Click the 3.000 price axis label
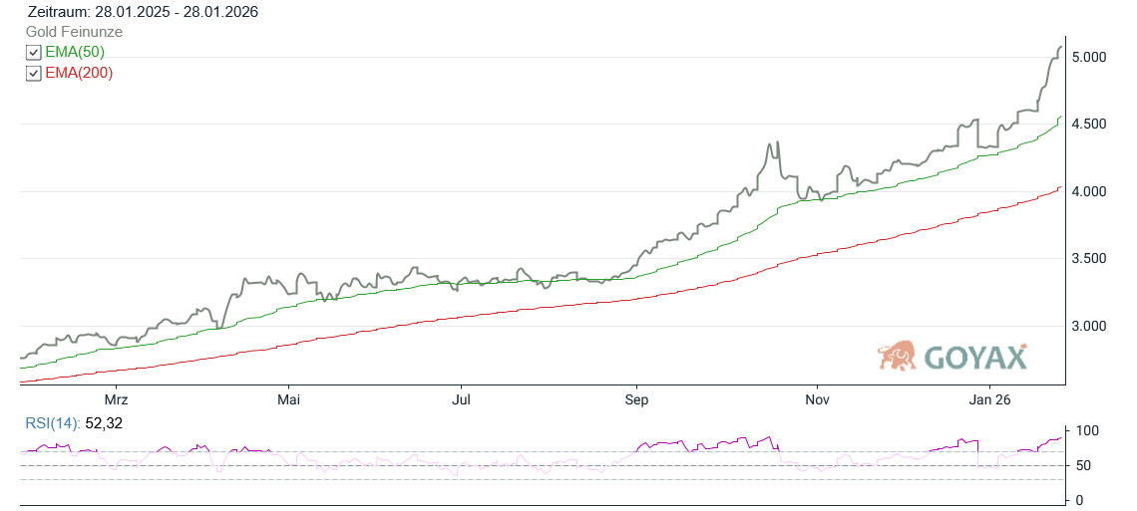Screen dimensions: 1137x511 (x=1089, y=326)
